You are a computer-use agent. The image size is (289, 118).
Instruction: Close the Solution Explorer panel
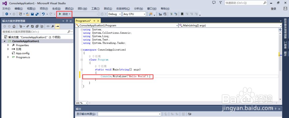click(x=71, y=21)
